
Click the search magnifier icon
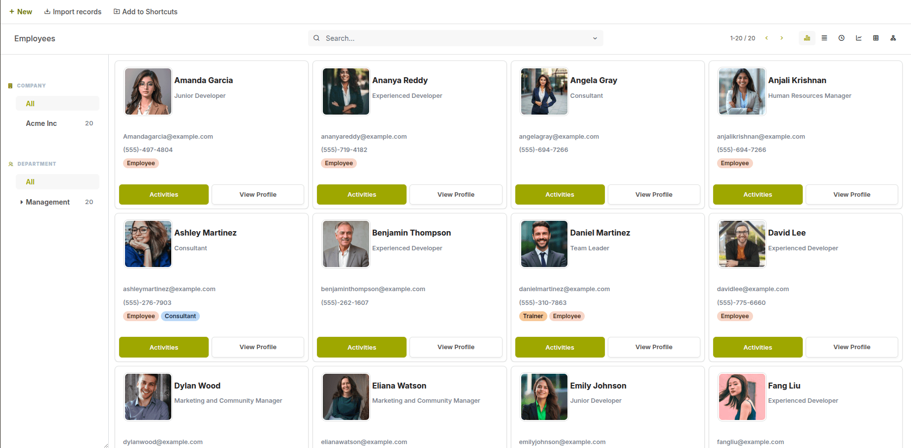[x=316, y=38]
